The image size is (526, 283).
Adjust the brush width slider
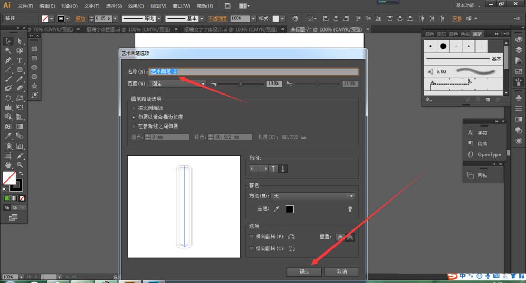pyautogui.click(x=240, y=83)
